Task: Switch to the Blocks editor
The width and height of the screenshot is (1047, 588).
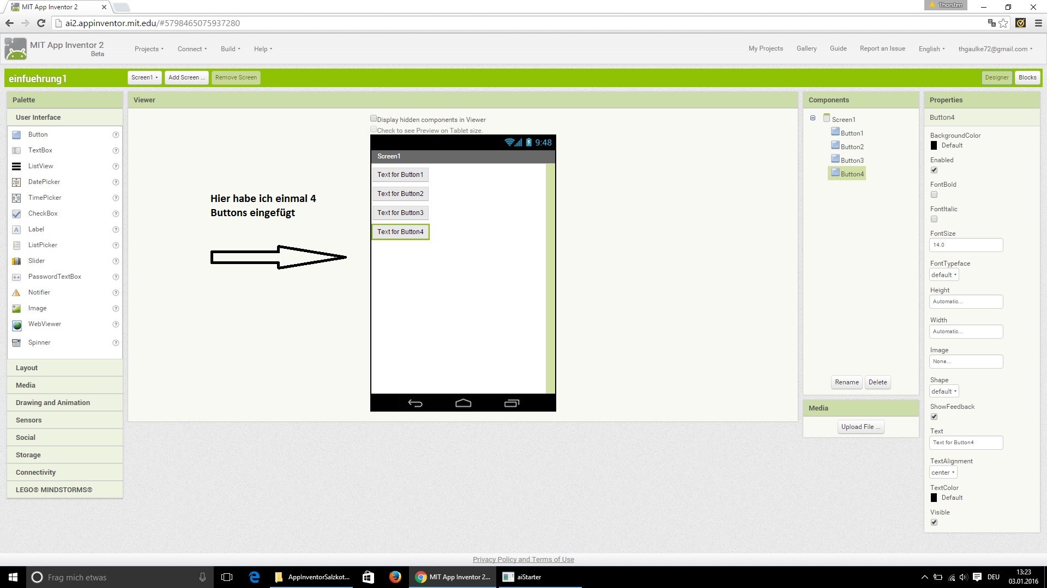Action: [x=1027, y=77]
